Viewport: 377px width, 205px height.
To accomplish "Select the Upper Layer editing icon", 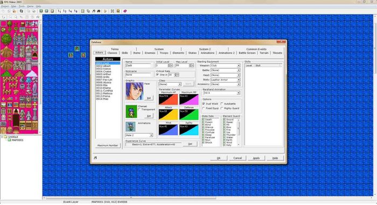I will pos(46,11).
